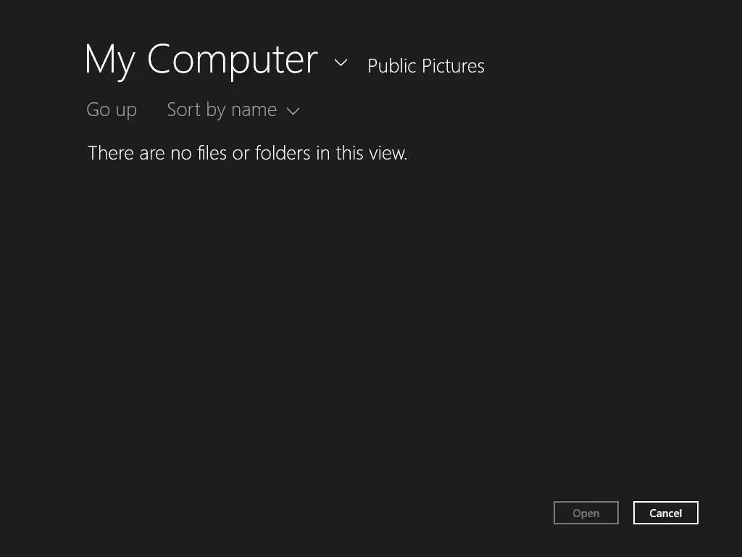The height and width of the screenshot is (557, 742).
Task: Click the 'no files or folders' message
Action: tap(248, 153)
